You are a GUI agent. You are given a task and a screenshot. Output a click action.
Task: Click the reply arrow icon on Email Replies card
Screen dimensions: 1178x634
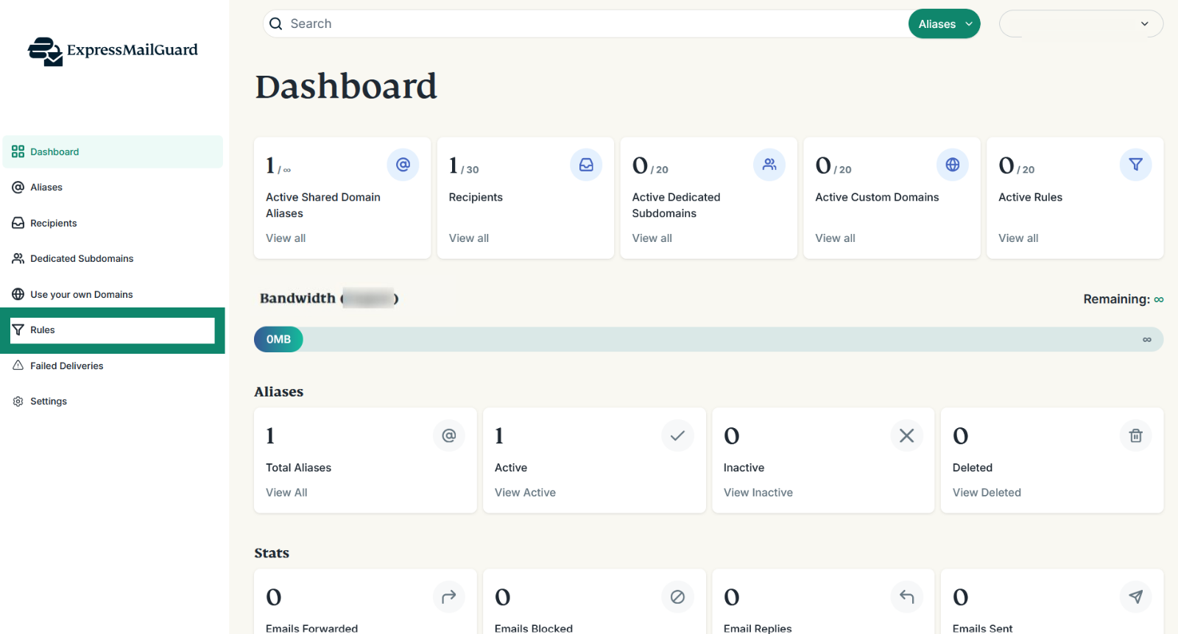point(907,596)
